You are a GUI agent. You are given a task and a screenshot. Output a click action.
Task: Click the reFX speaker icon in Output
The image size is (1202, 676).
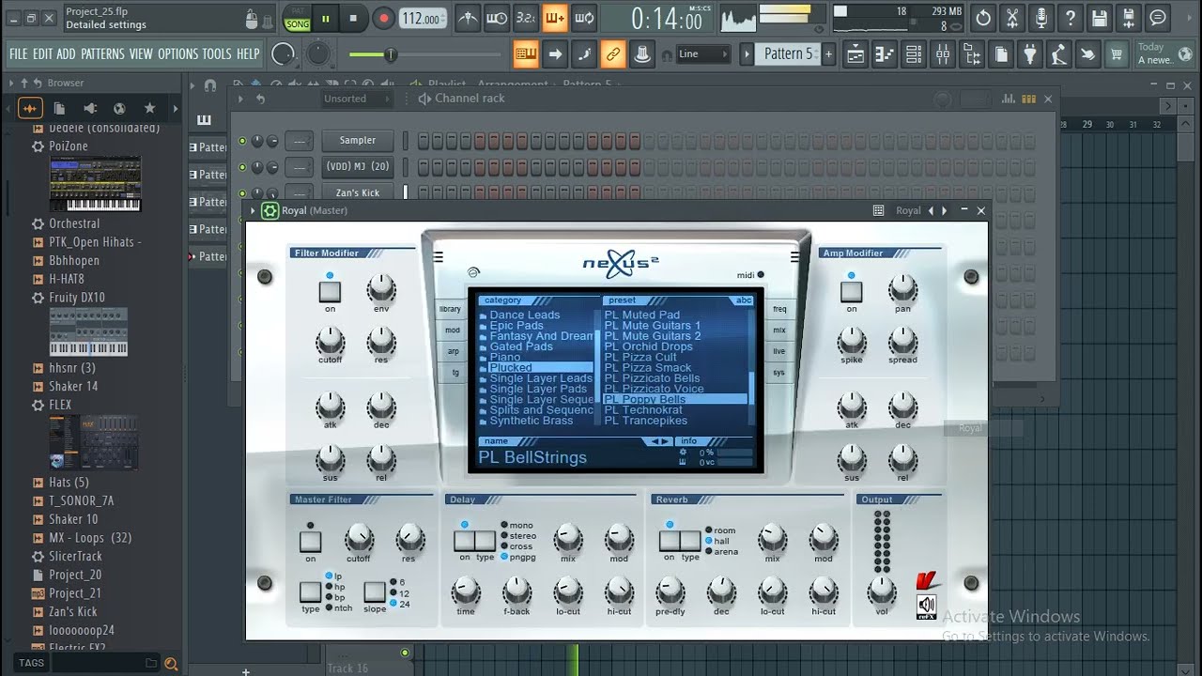927,606
